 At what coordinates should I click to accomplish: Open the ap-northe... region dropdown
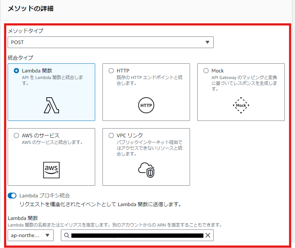(31, 235)
